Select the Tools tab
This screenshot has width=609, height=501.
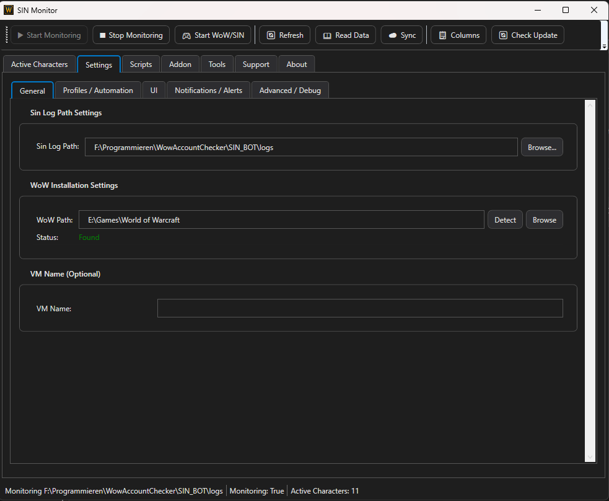[217, 64]
